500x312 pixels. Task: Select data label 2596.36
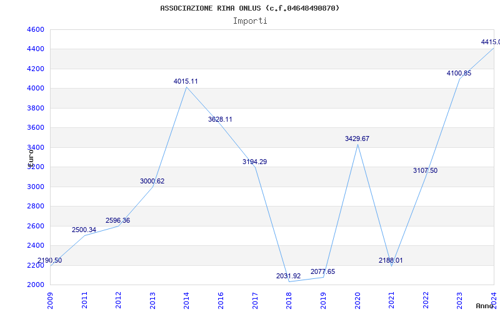118,221
